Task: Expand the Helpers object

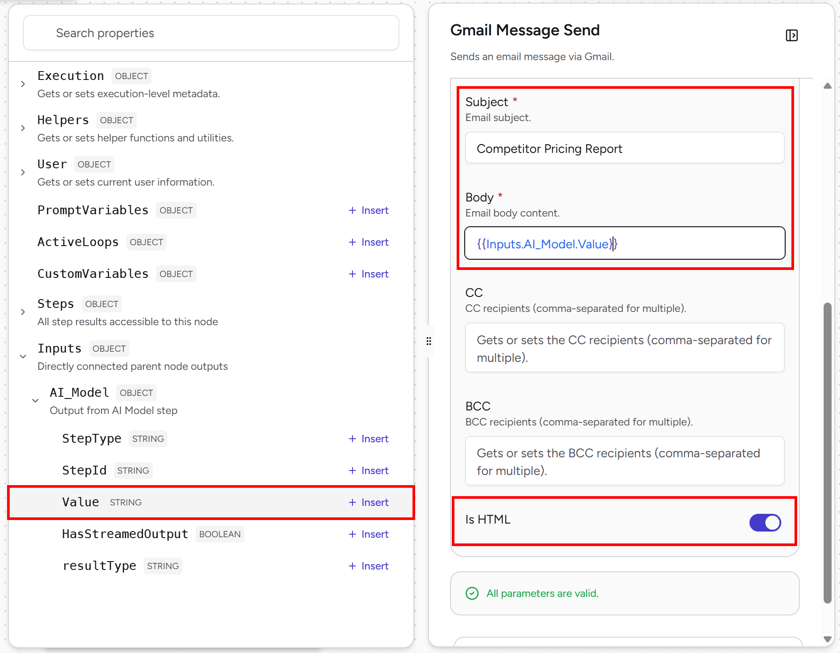Action: [23, 128]
